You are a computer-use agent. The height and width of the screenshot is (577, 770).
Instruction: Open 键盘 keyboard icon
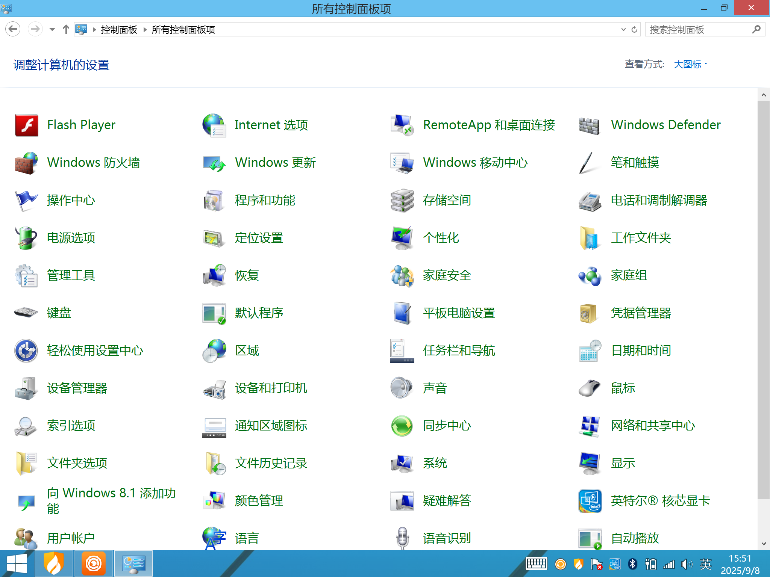tap(26, 313)
